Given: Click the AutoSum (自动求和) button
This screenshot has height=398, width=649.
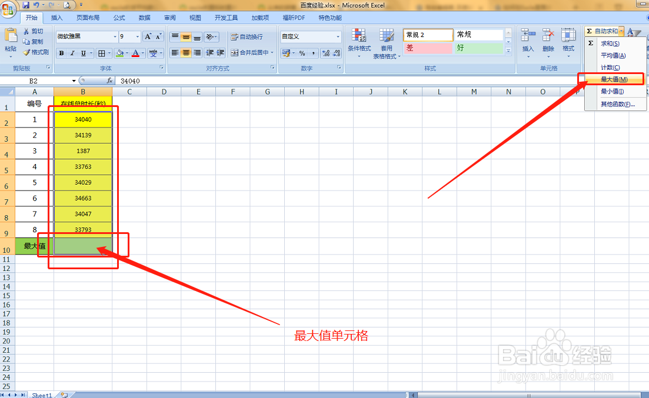Looking at the screenshot, I should (603, 31).
